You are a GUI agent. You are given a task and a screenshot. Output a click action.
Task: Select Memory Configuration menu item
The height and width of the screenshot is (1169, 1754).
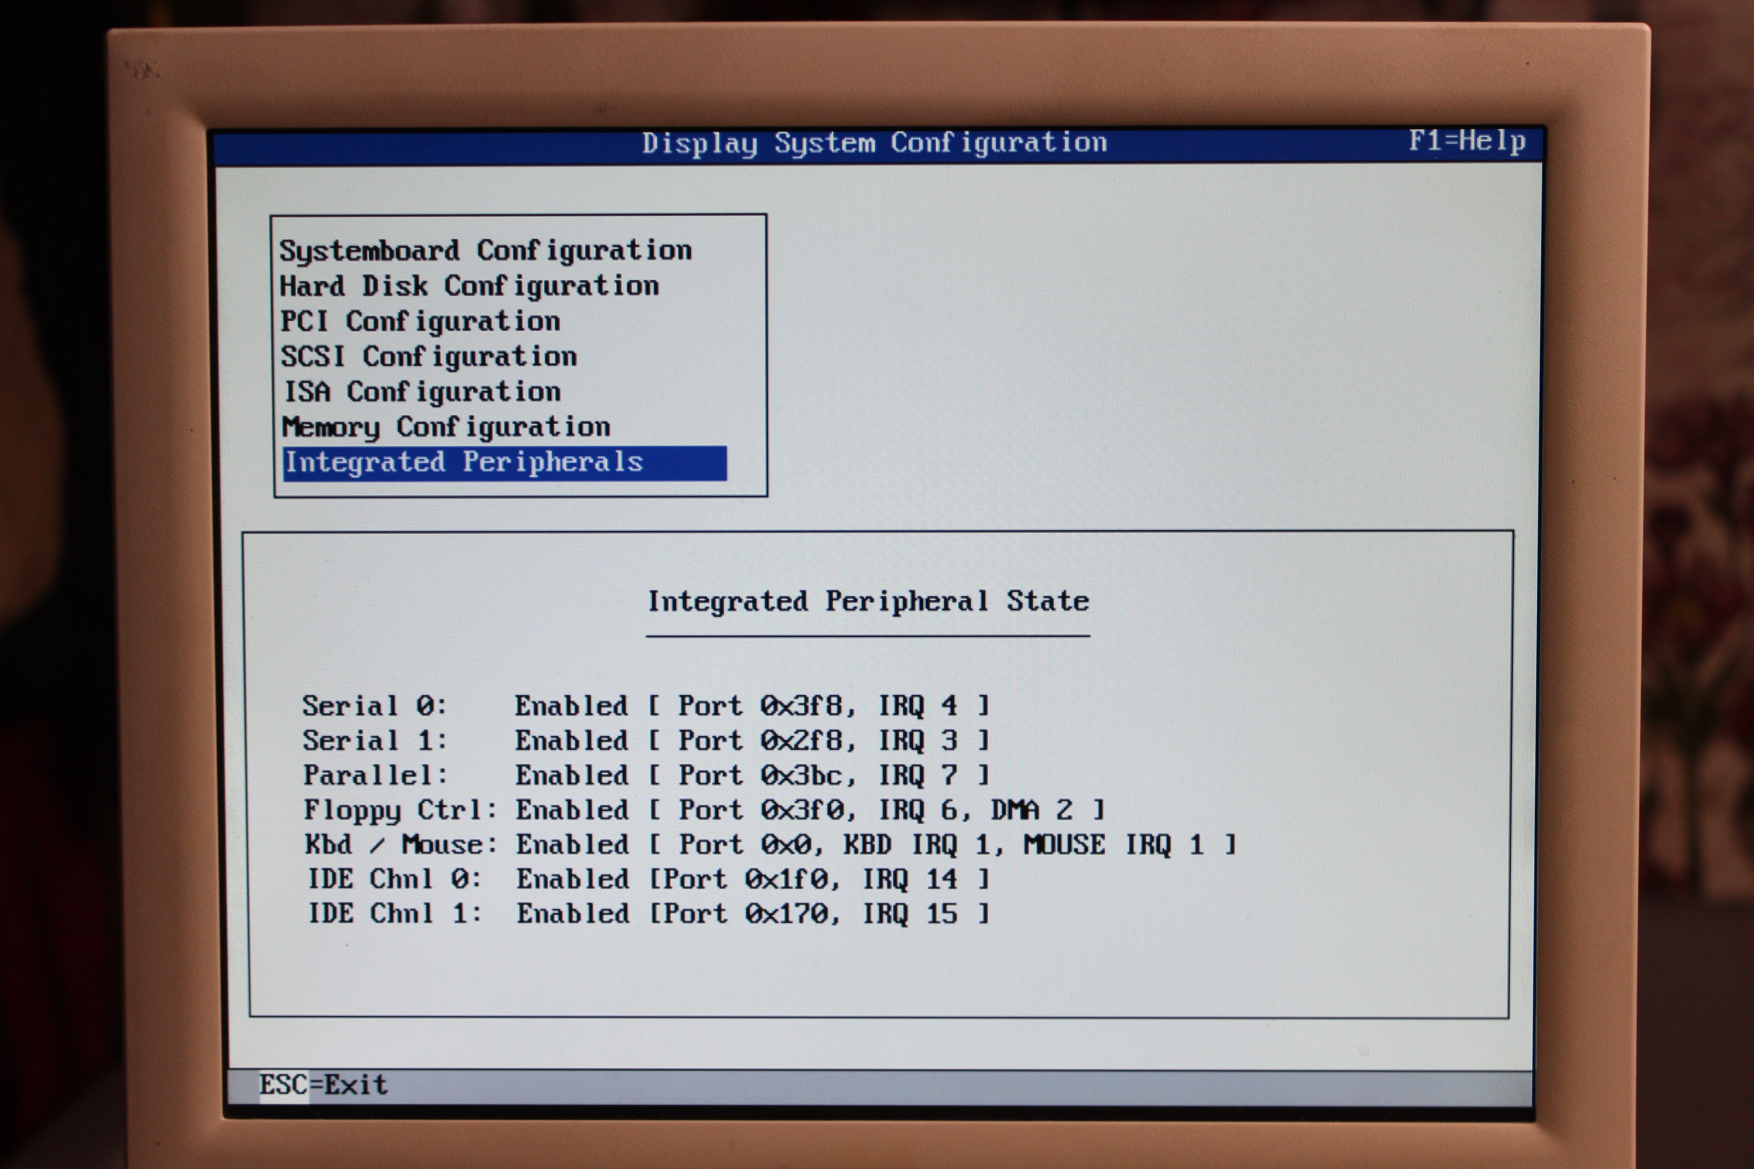pyautogui.click(x=446, y=427)
